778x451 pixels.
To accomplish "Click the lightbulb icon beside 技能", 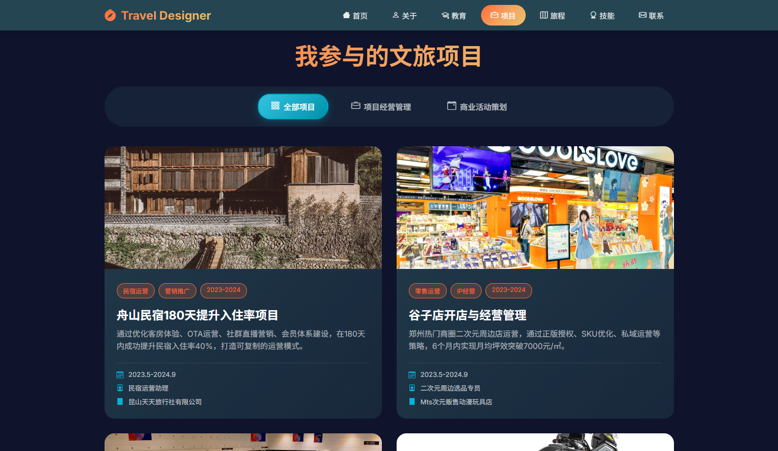I will 593,15.
